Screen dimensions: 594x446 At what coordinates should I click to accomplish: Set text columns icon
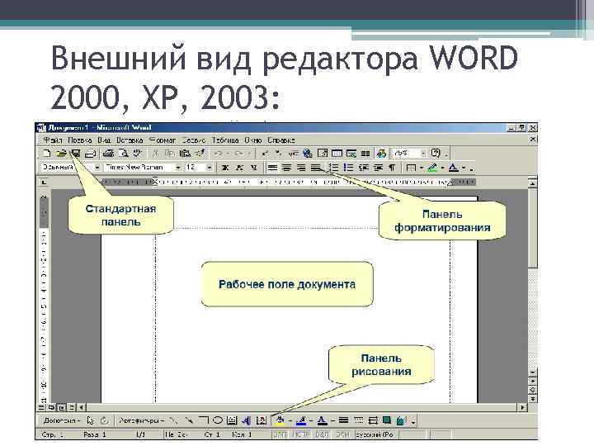[365, 154]
